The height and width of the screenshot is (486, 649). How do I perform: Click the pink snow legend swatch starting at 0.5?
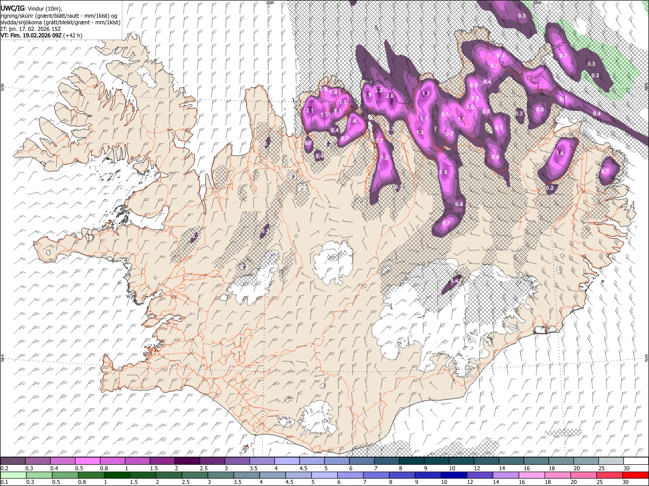tap(88, 461)
